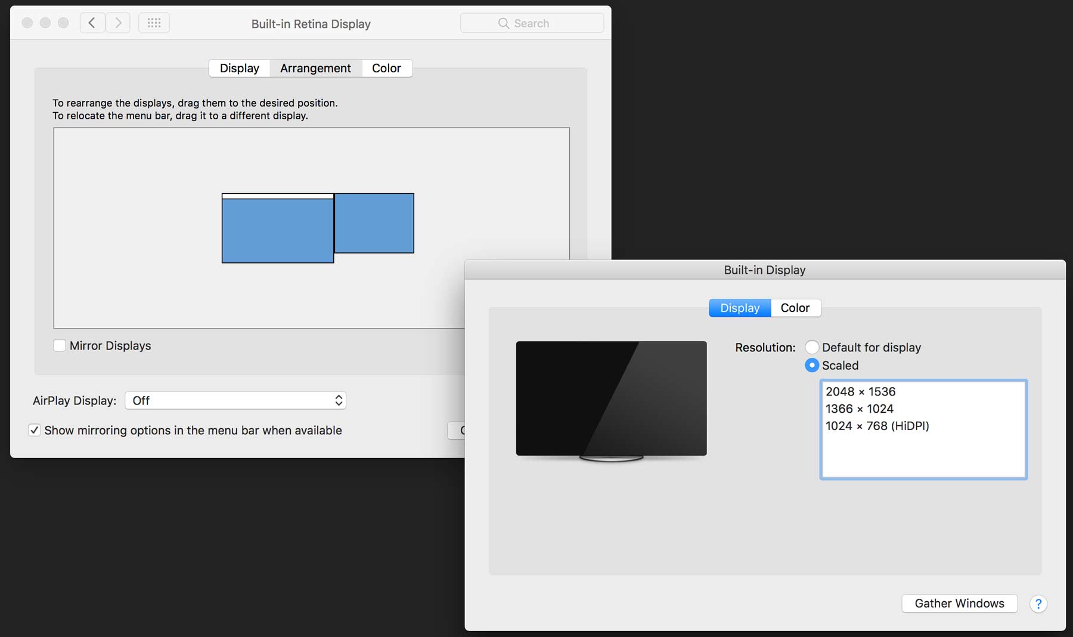Select Default for display resolution
The width and height of the screenshot is (1073, 637).
(812, 347)
